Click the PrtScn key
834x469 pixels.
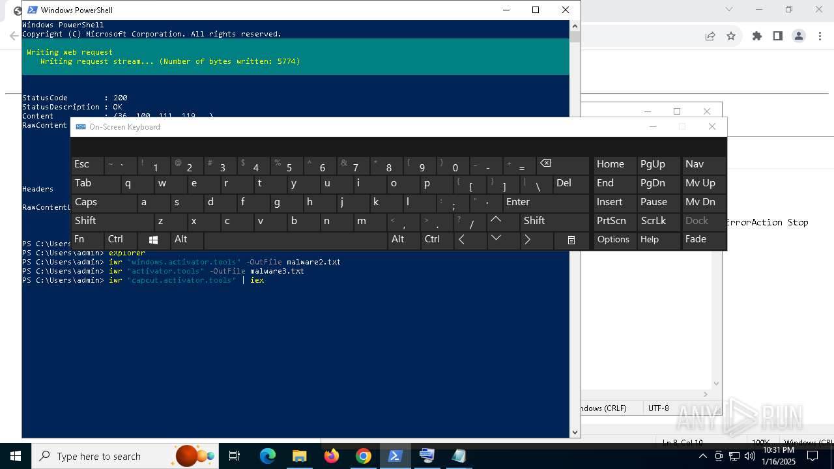pyautogui.click(x=614, y=221)
